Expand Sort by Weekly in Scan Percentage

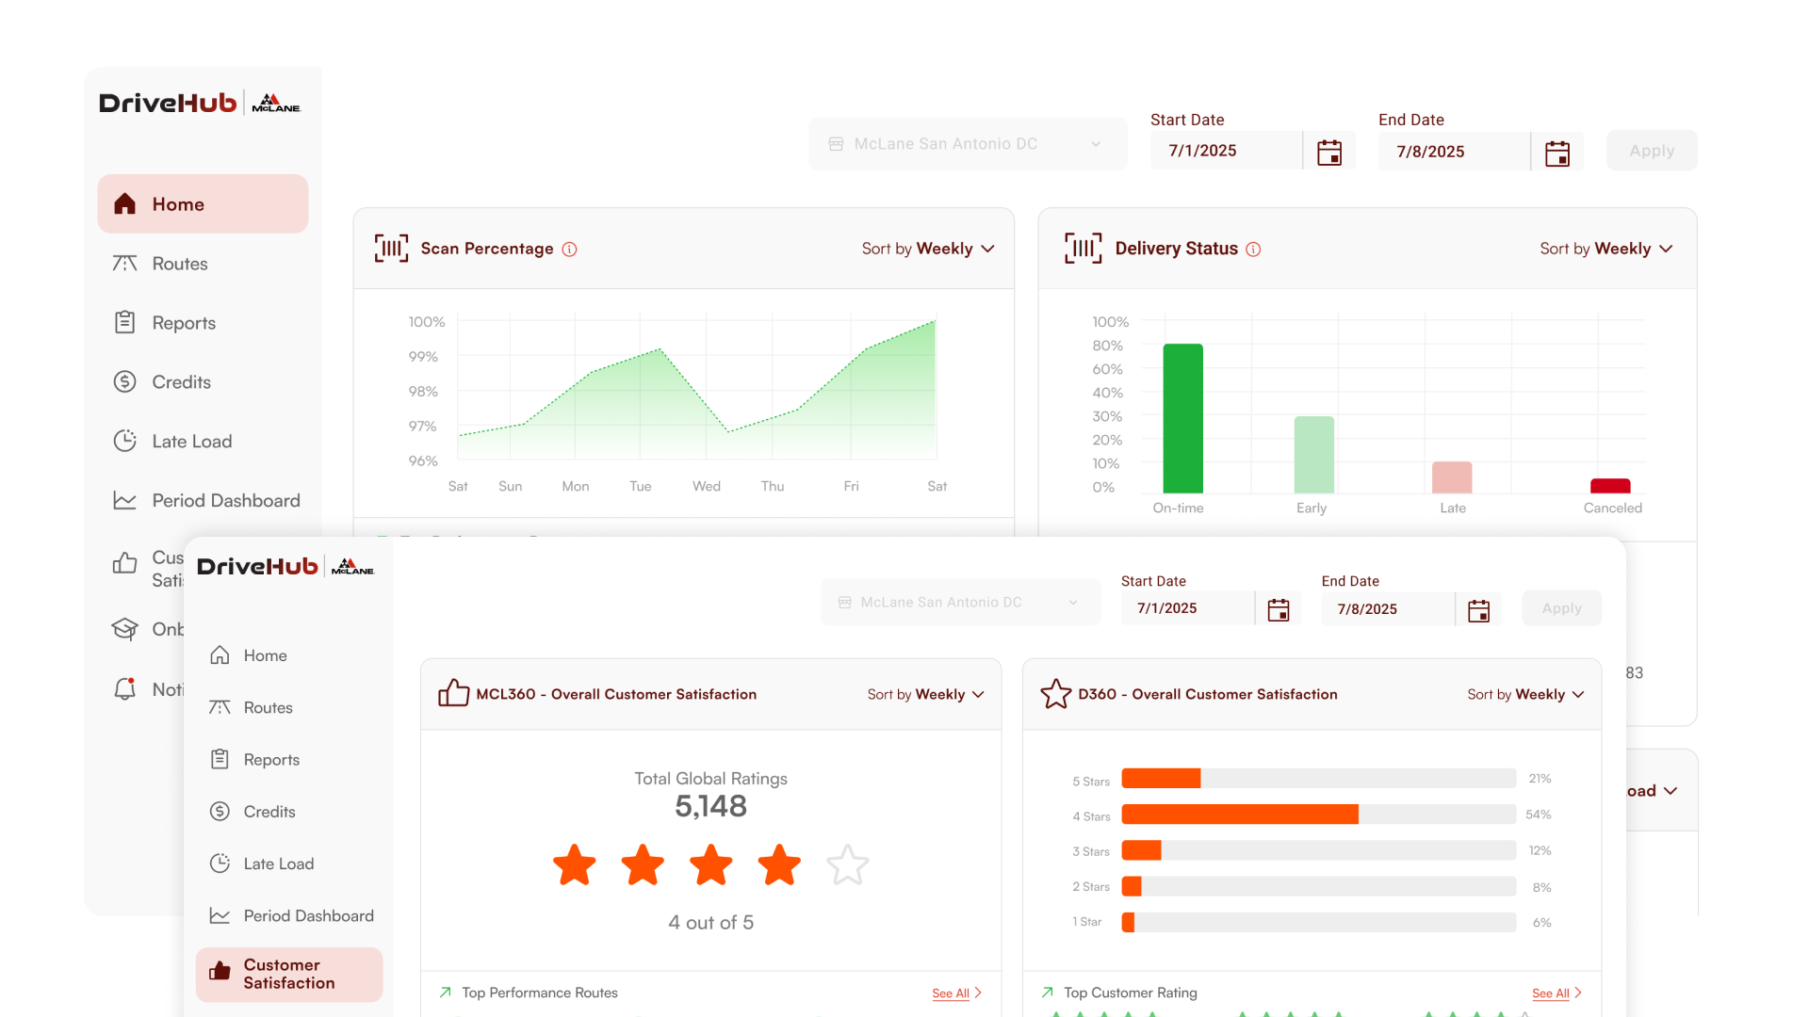tap(928, 249)
